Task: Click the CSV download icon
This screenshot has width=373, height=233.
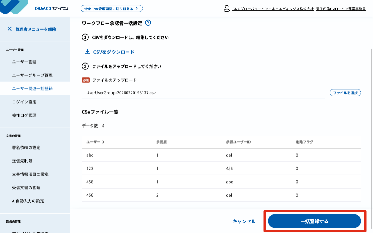Action: (87, 52)
